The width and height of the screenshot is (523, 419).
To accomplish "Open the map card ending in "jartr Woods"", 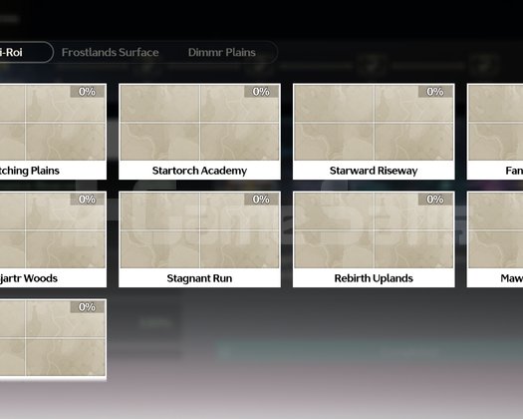I will tap(53, 239).
